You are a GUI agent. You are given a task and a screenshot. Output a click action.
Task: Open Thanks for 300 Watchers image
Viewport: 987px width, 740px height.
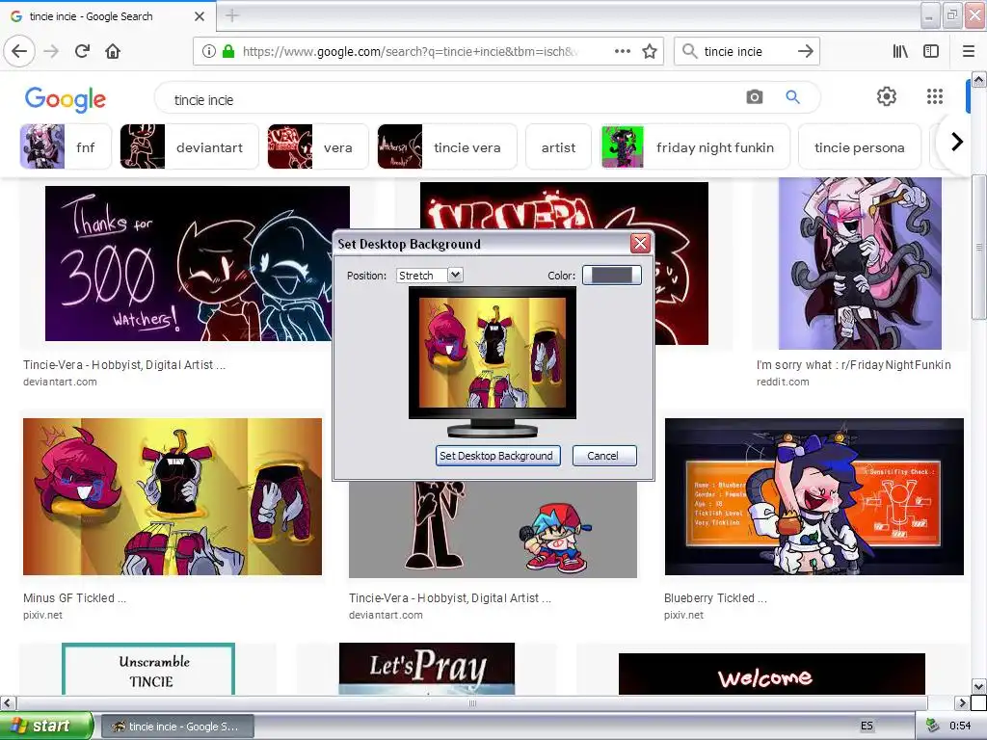tap(197, 263)
